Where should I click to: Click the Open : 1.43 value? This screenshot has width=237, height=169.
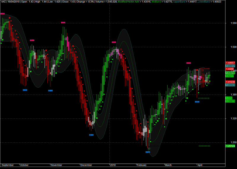(x=27, y=2)
